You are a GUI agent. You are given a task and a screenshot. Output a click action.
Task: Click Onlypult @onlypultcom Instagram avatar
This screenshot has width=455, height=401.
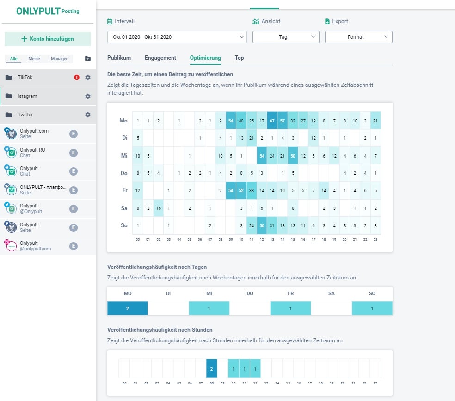11,246
